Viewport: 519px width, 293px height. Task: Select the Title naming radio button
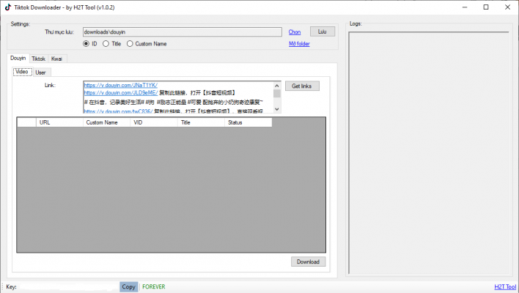[x=106, y=44]
